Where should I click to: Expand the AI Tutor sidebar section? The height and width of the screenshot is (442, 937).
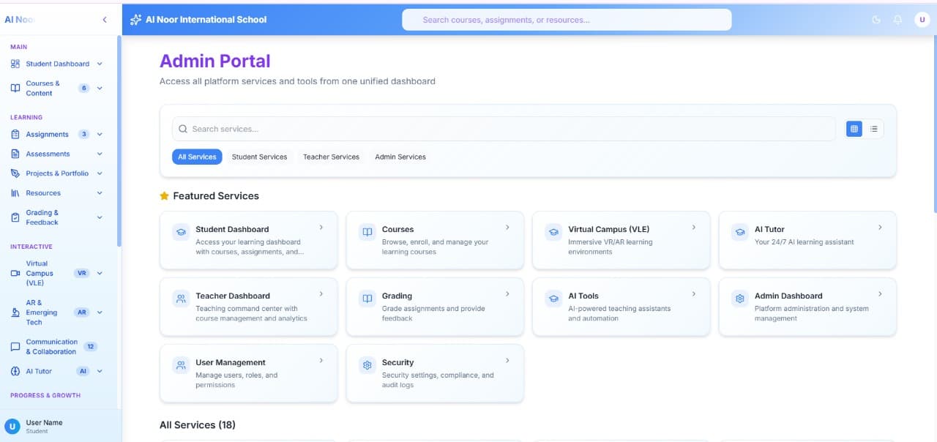100,371
